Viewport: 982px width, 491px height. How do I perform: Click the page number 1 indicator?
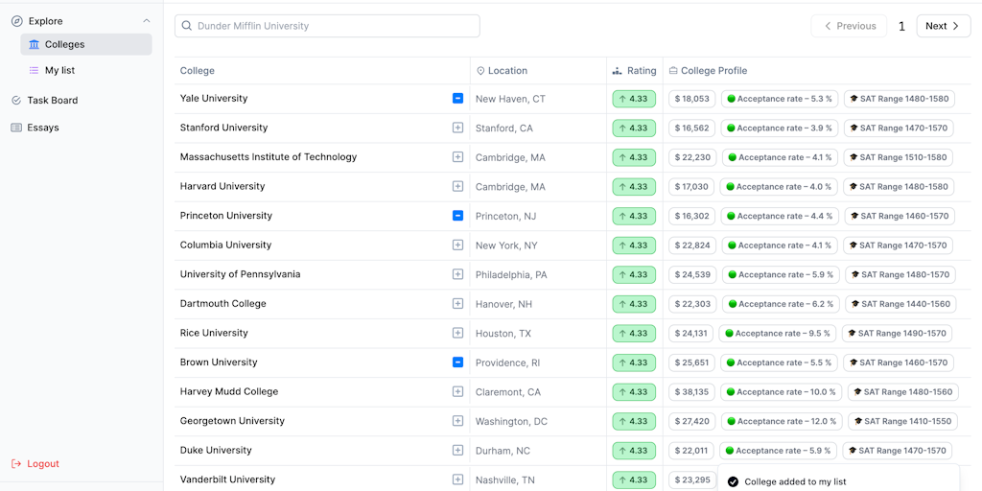[x=901, y=26]
